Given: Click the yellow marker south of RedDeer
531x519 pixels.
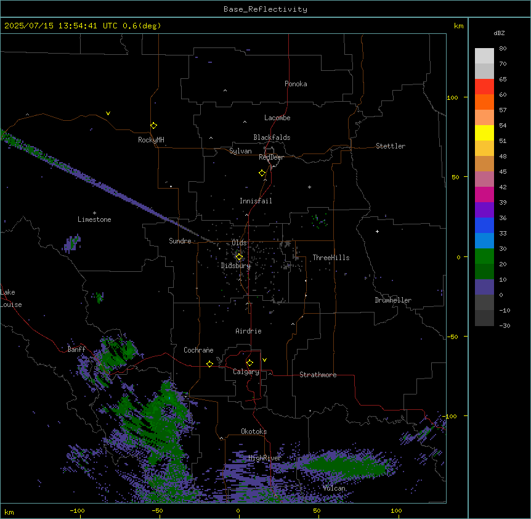Looking at the screenshot, I should [x=262, y=173].
